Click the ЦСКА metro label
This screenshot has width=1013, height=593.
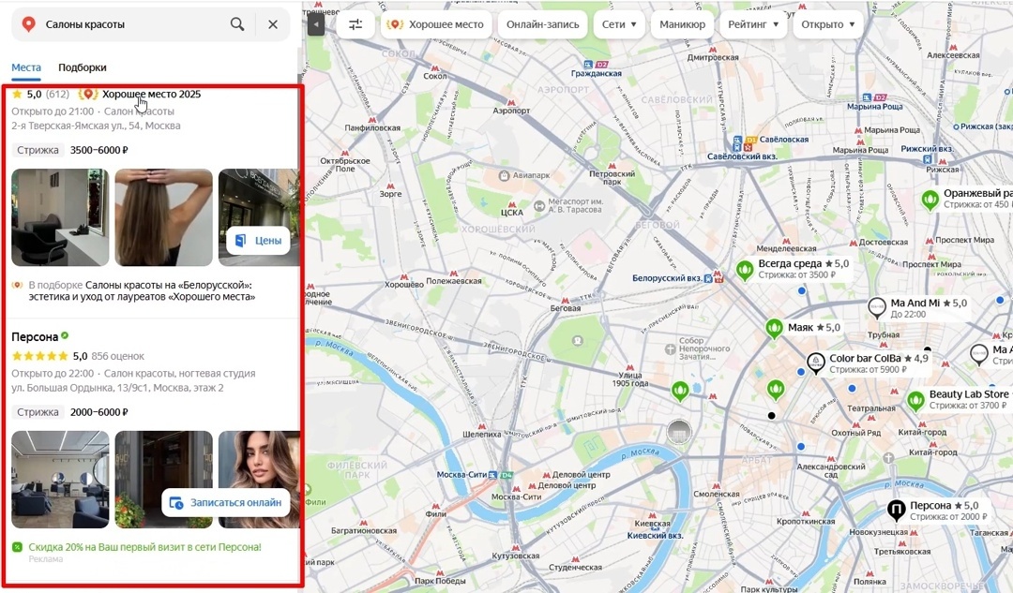pyautogui.click(x=512, y=213)
